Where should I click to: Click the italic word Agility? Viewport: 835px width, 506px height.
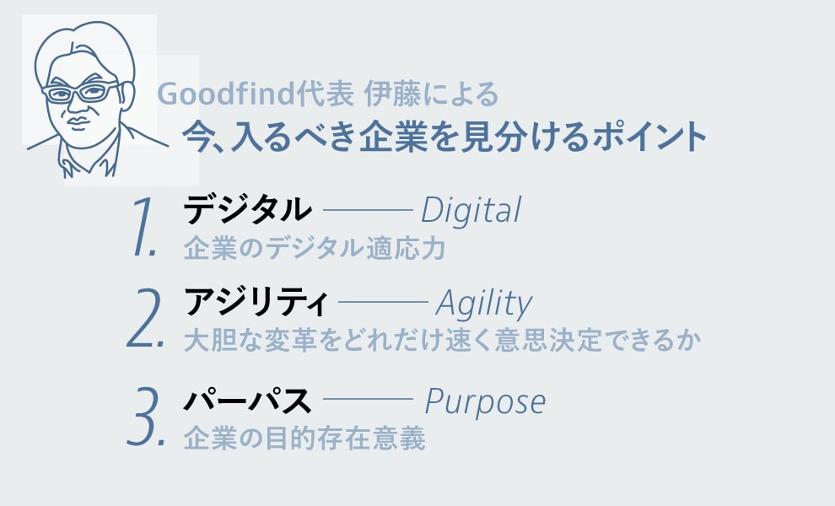tap(484, 303)
